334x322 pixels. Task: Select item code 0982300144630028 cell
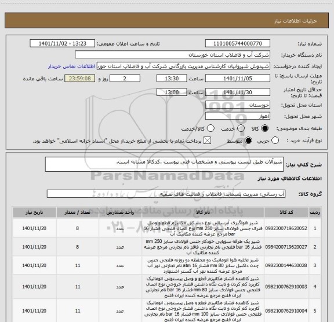click(x=286, y=265)
